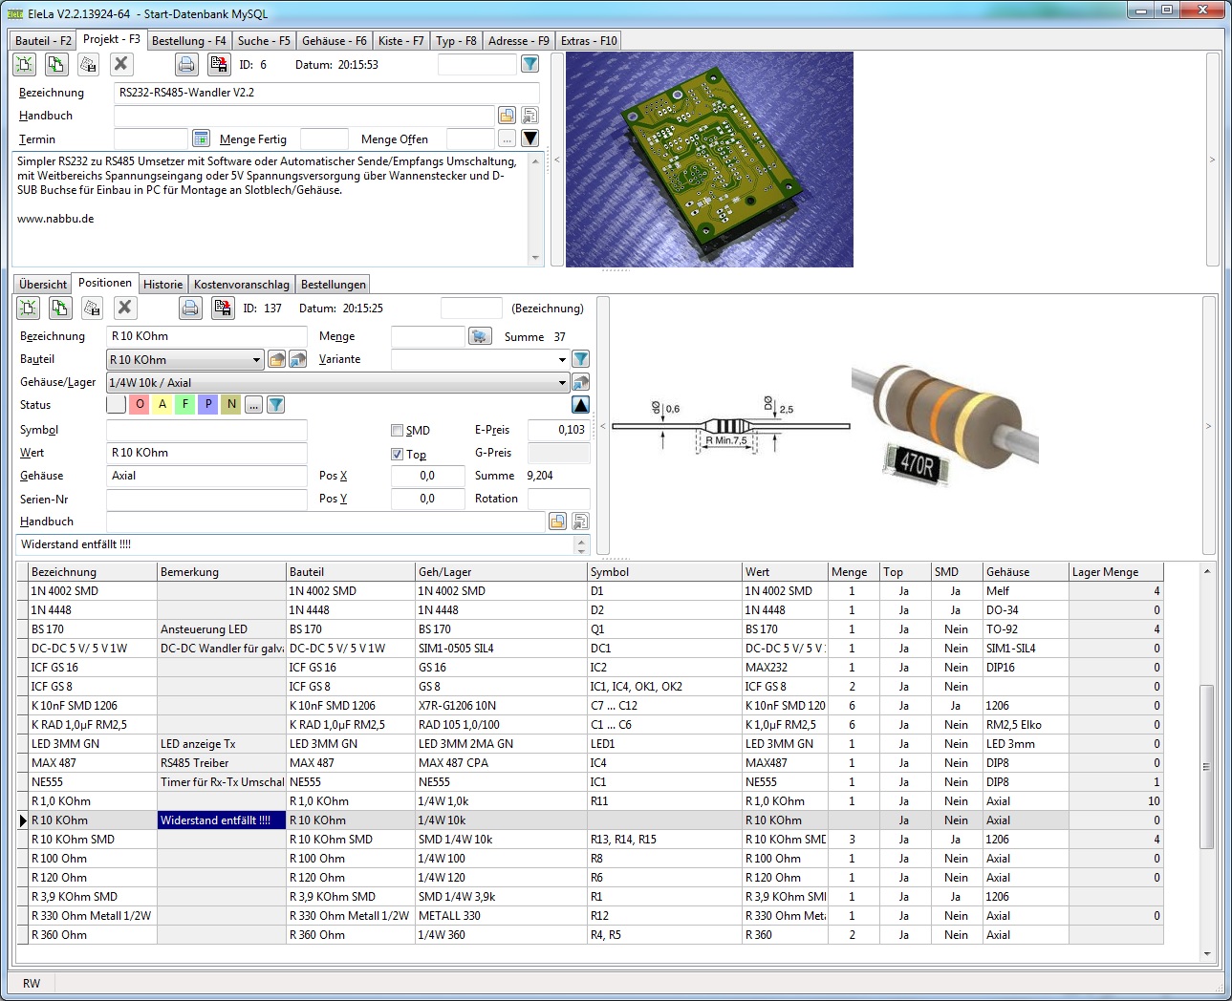Open the Bestellungen sub-tab
Viewport: 1232px width, 1001px height.
pos(334,285)
